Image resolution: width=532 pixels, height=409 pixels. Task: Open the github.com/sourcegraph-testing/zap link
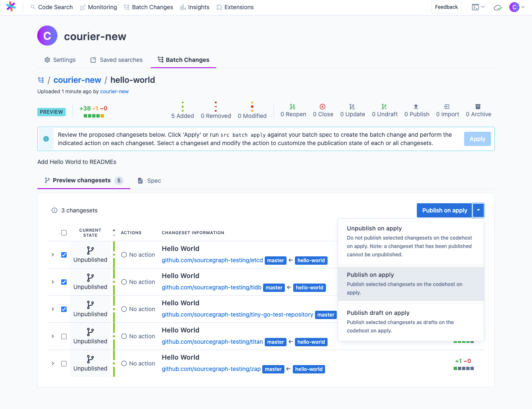[x=211, y=369]
